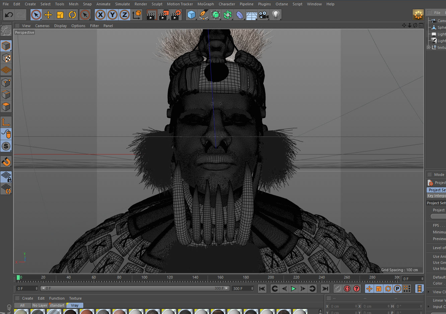Click the Floor environment icon
The image size is (446, 314).
coord(252,15)
